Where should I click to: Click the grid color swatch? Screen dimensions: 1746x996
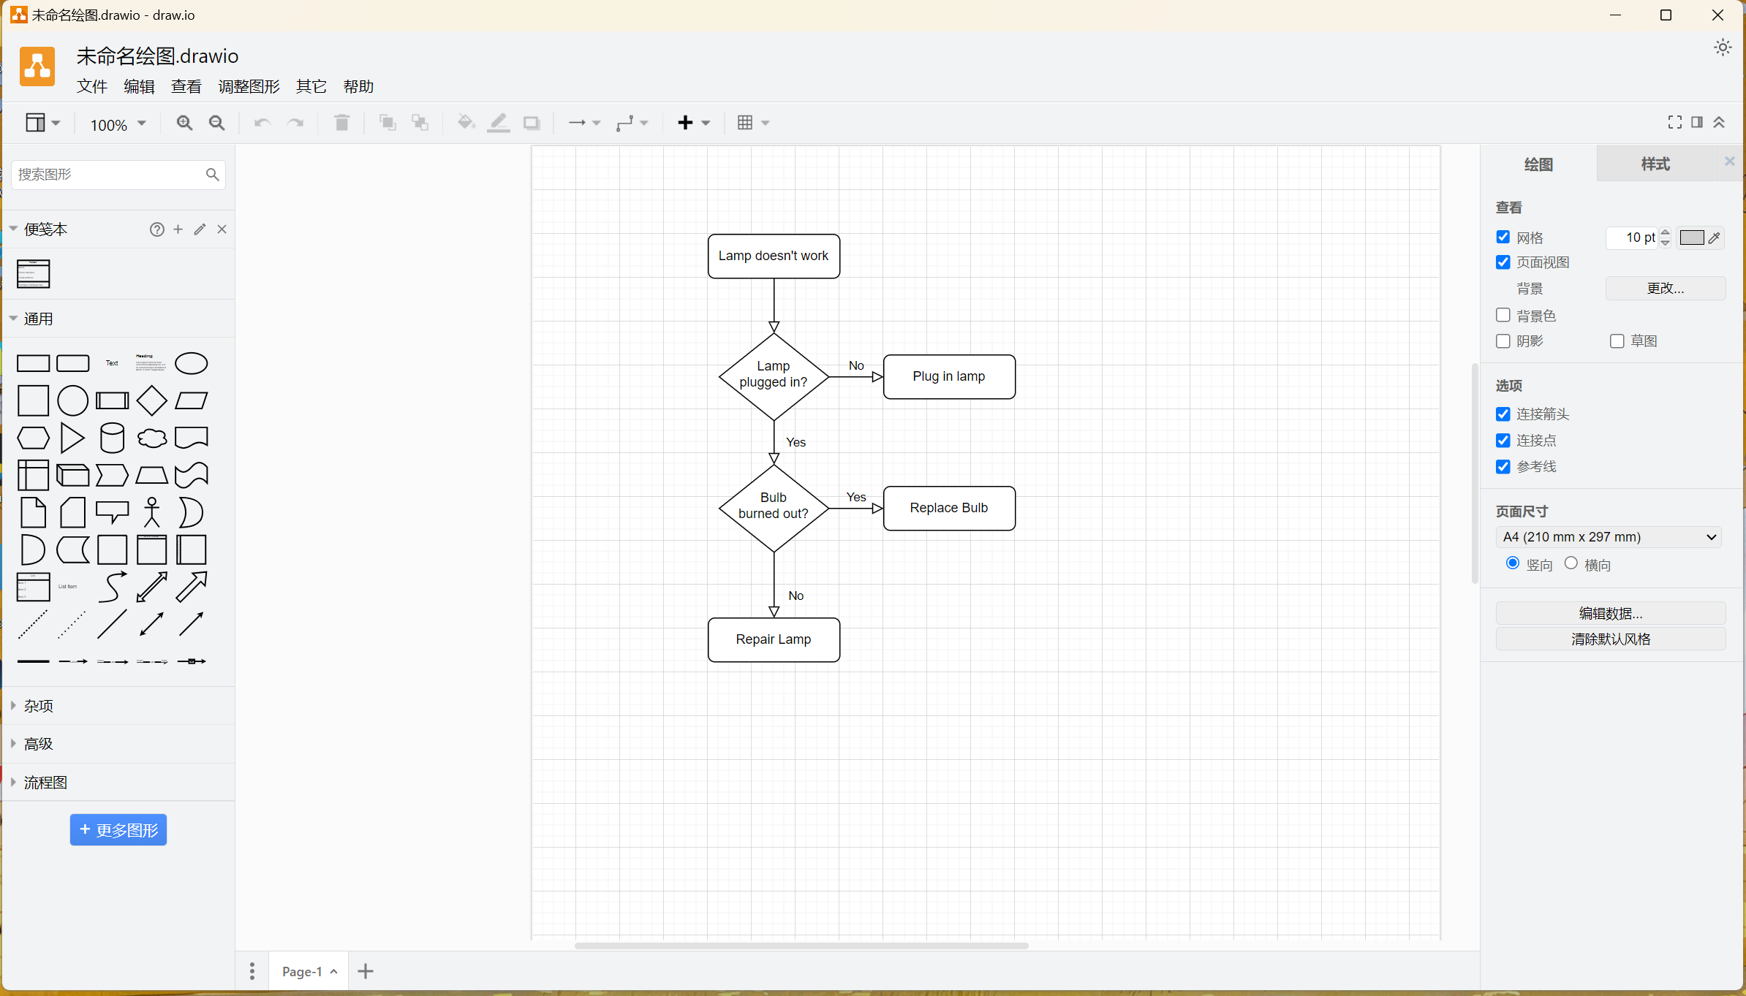tap(1691, 237)
